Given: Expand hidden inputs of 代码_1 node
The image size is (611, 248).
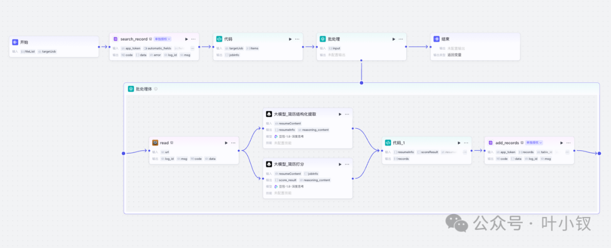Looking at the screenshot, I should coord(465,152).
